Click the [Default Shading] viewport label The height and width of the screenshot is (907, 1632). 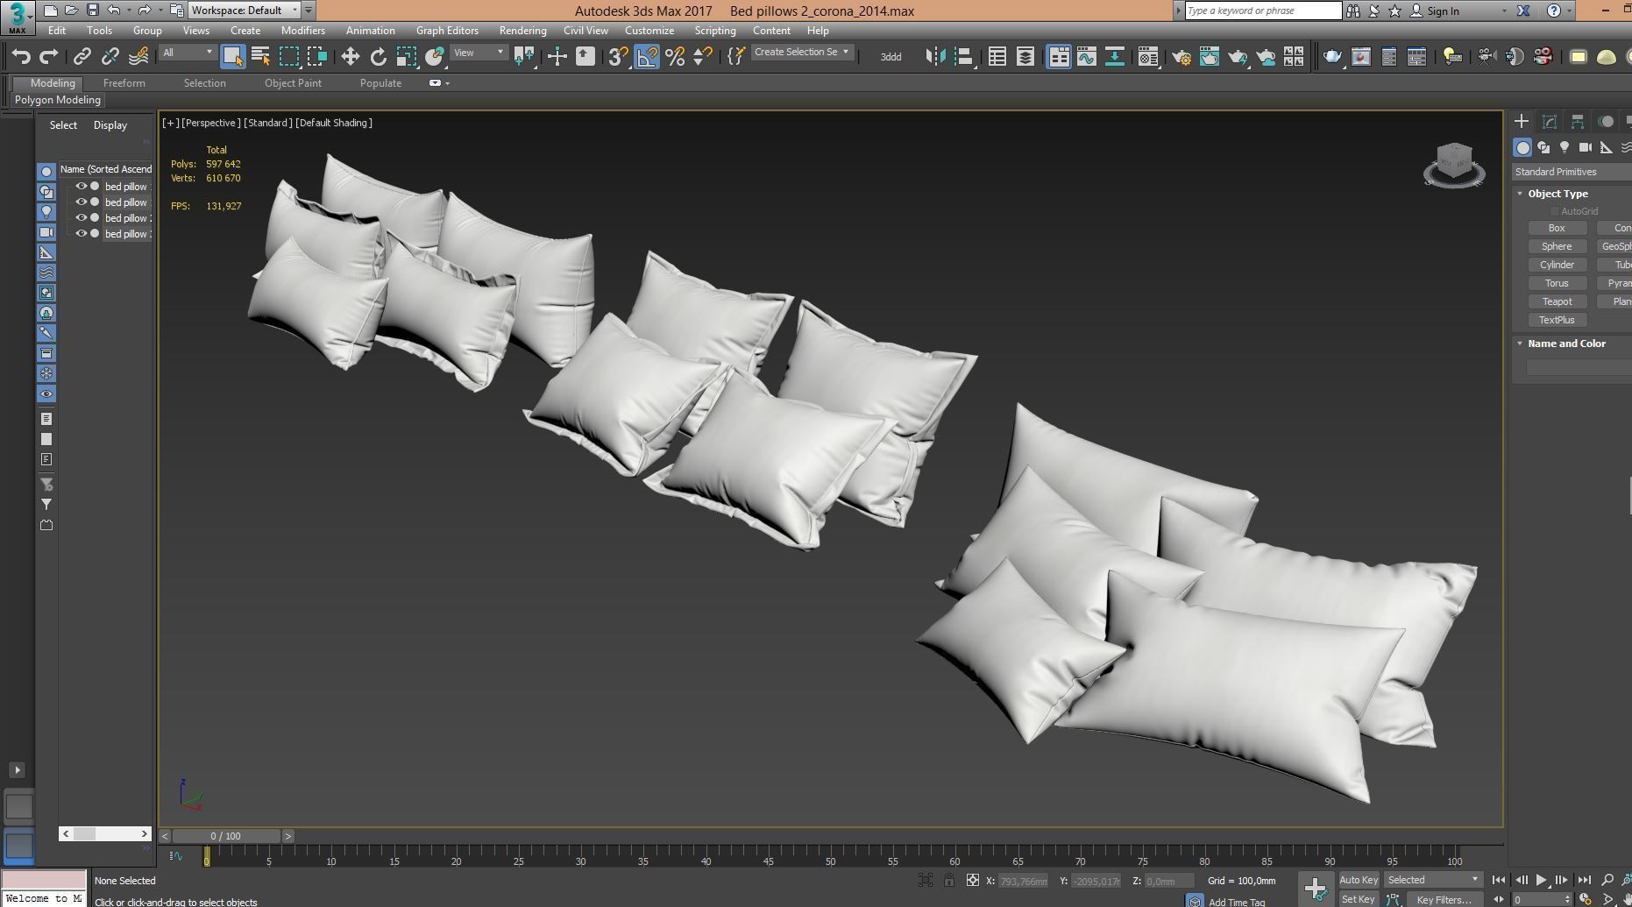coord(334,123)
